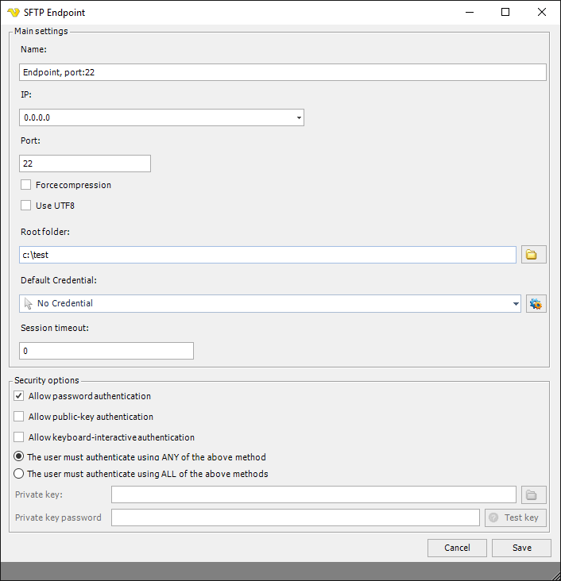Image resolution: width=561 pixels, height=581 pixels.
Task: Uncheck Allow password authentication
Action: [19, 396]
